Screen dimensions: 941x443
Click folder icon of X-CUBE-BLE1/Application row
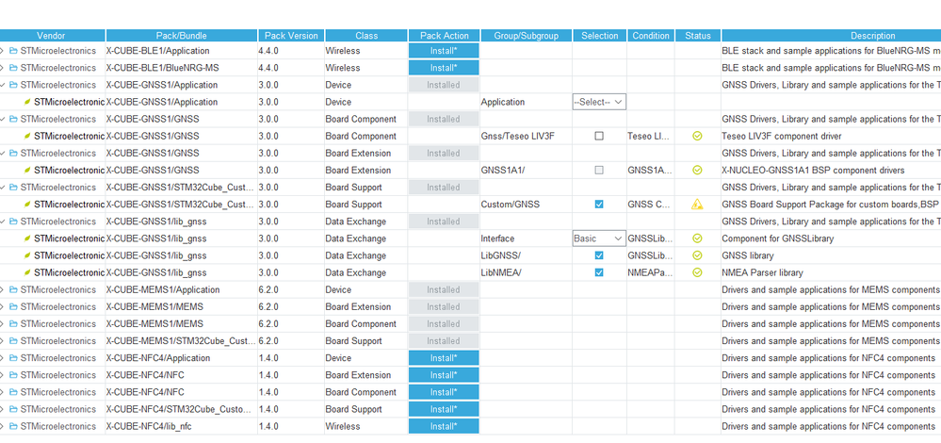[x=13, y=51]
